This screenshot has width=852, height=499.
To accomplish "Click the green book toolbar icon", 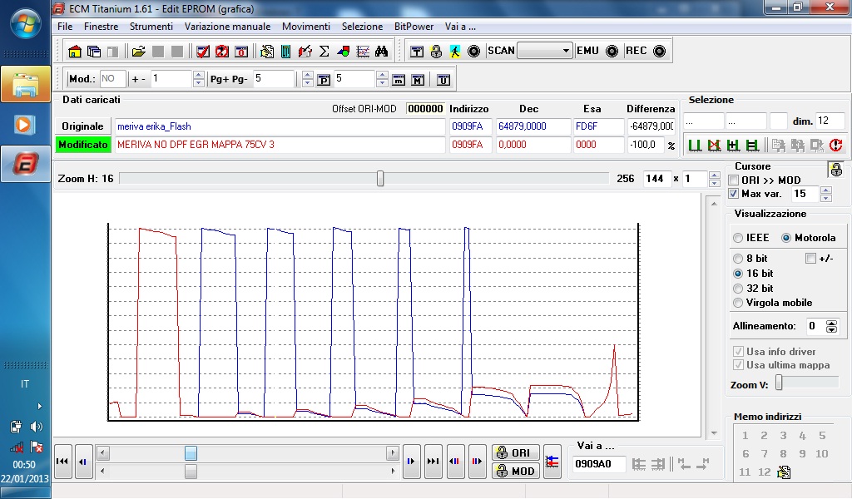I will pos(286,51).
